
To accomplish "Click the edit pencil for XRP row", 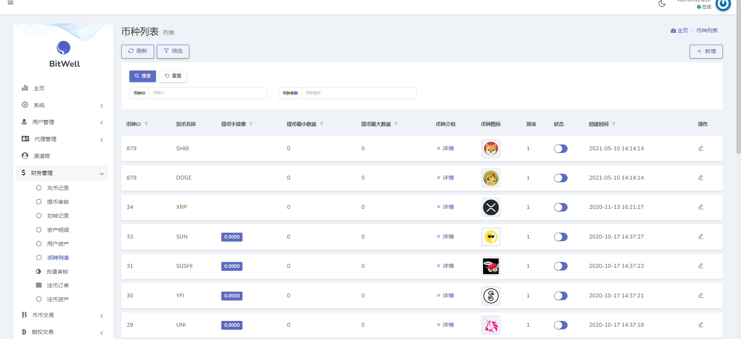I will (x=700, y=207).
